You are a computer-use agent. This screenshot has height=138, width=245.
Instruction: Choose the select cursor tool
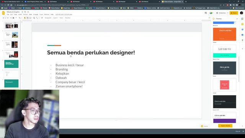click(24, 18)
